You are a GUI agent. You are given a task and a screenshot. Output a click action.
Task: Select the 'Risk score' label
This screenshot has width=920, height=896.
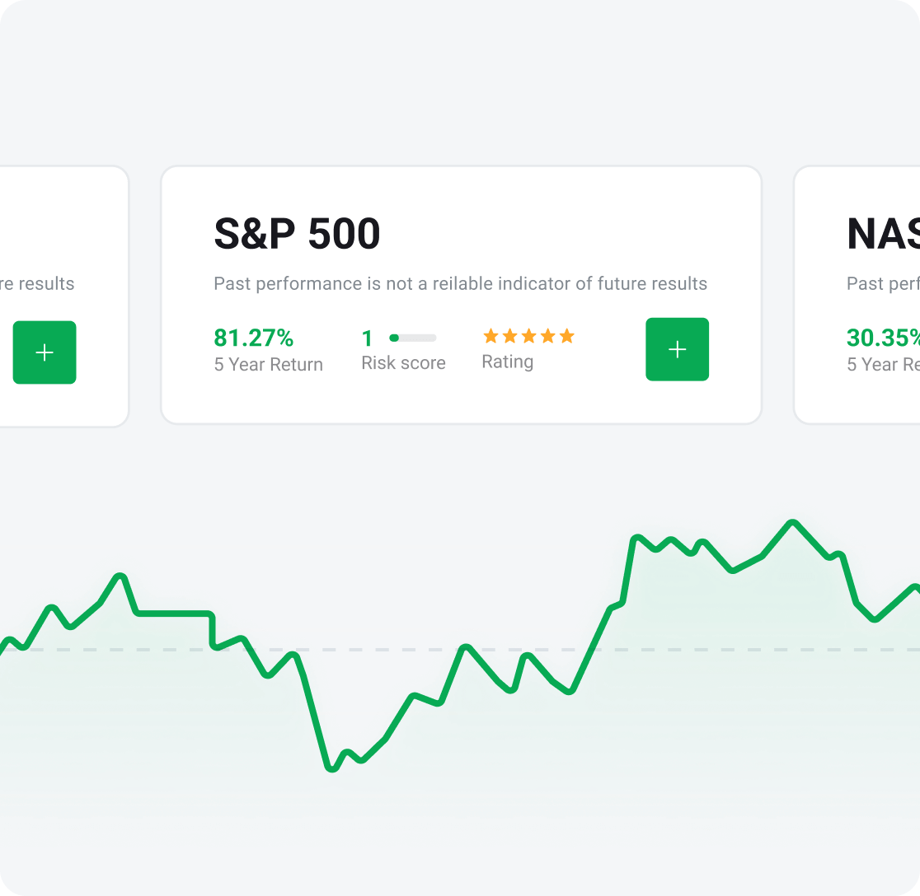point(403,363)
